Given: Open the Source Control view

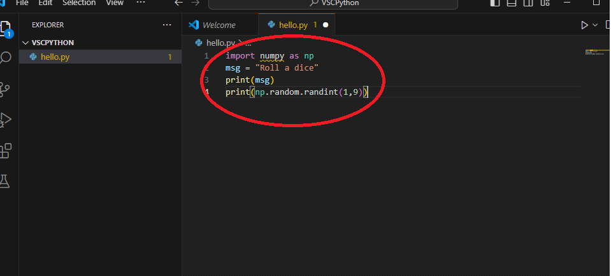Looking at the screenshot, I should click(6, 88).
